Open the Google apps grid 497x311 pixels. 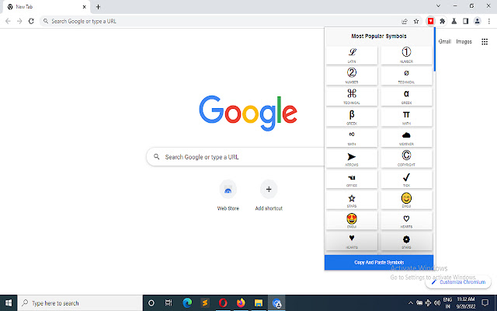[485, 41]
